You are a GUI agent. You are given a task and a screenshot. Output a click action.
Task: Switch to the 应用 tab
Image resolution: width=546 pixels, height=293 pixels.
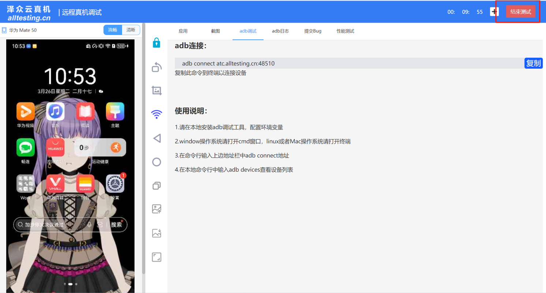tap(183, 31)
